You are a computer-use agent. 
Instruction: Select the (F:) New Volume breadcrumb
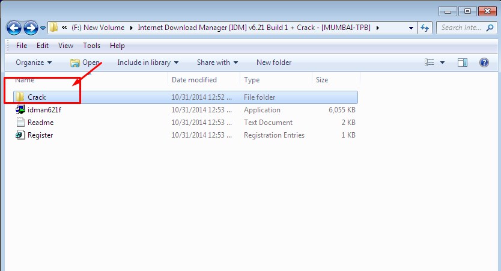click(x=98, y=28)
